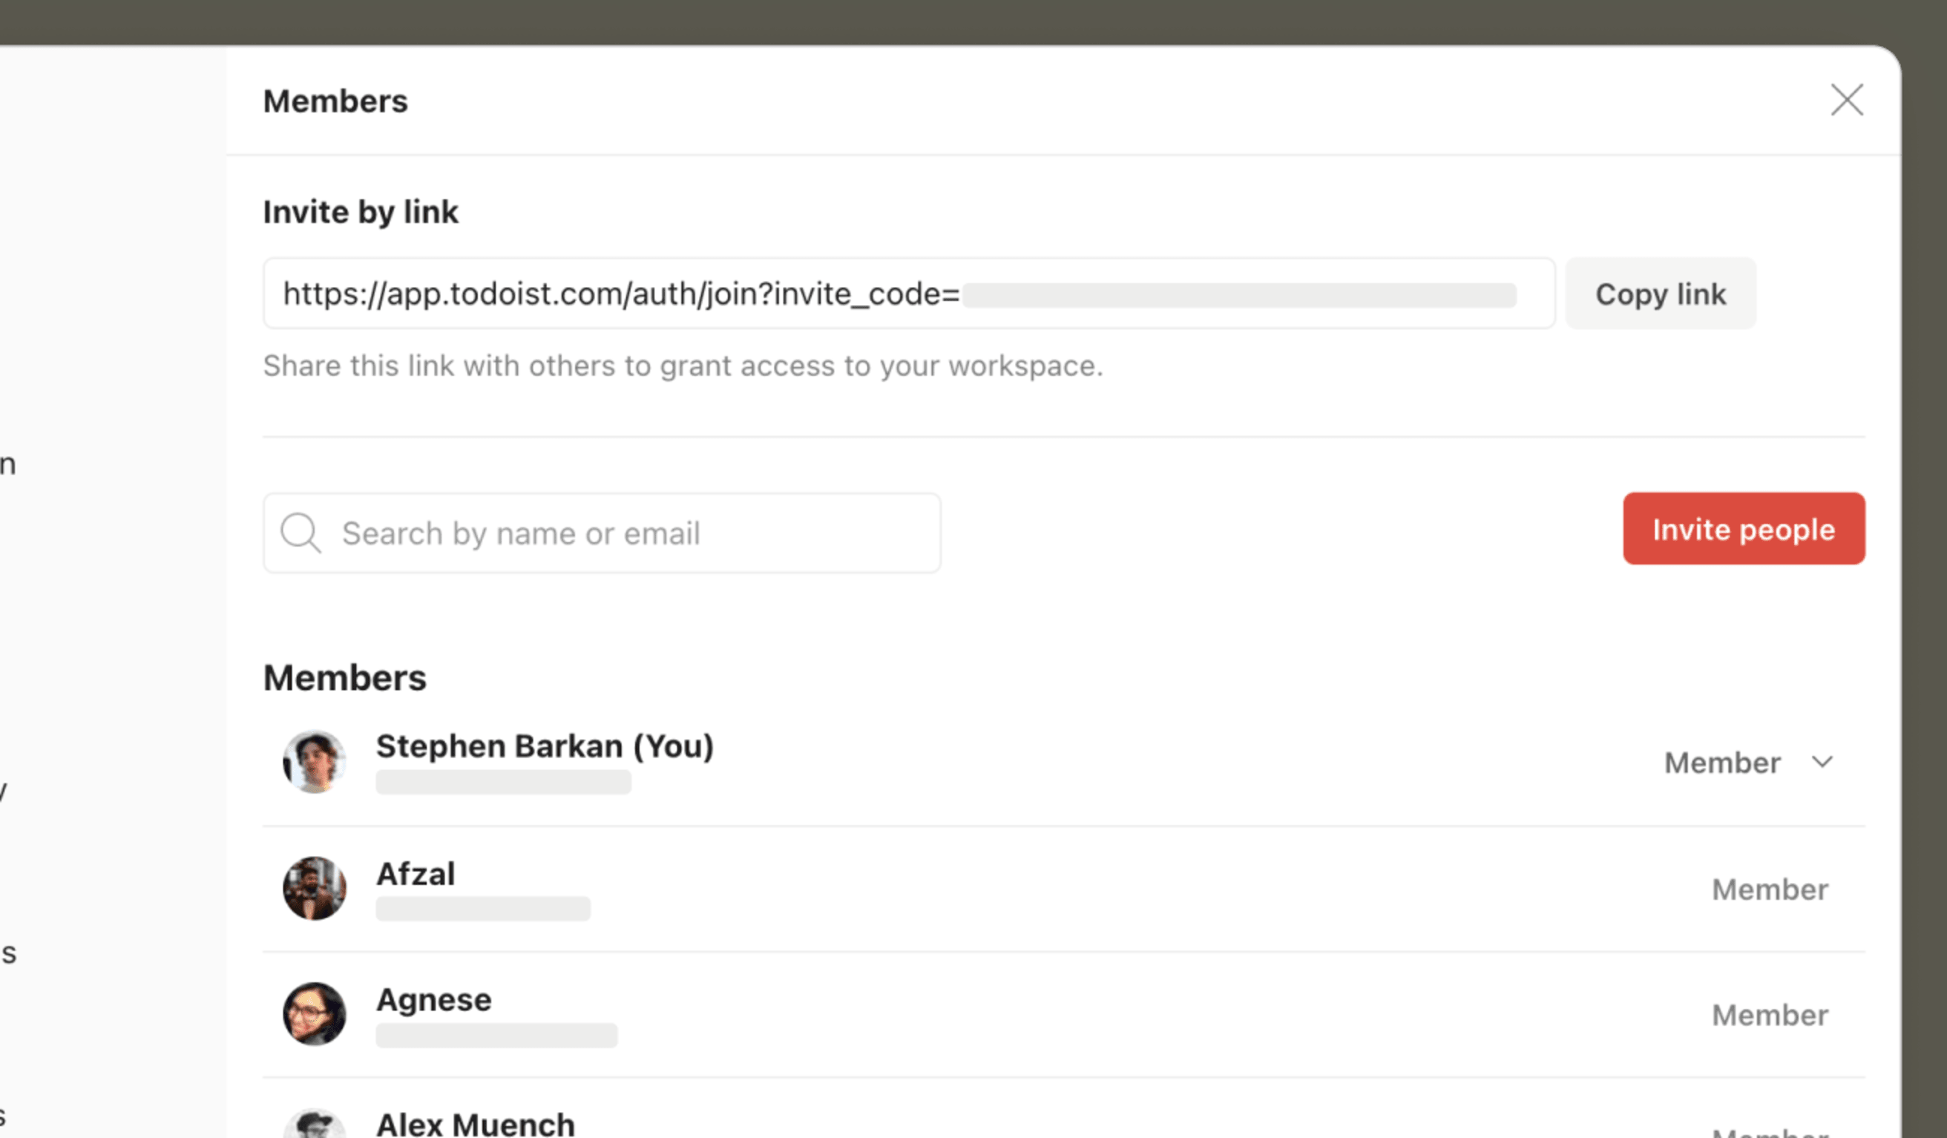Image resolution: width=1947 pixels, height=1138 pixels.
Task: Select the Stephen Barkan (You) name
Action: [545, 746]
